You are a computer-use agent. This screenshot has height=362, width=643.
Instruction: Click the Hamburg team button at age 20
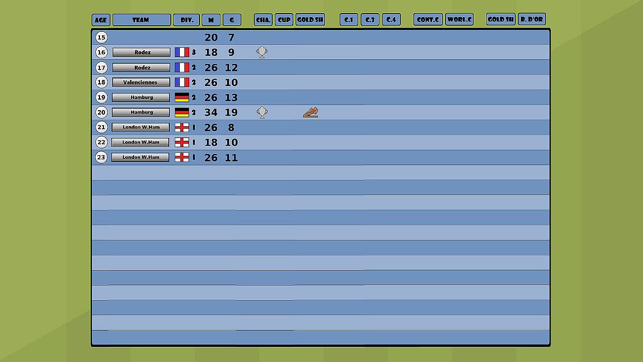pos(141,112)
